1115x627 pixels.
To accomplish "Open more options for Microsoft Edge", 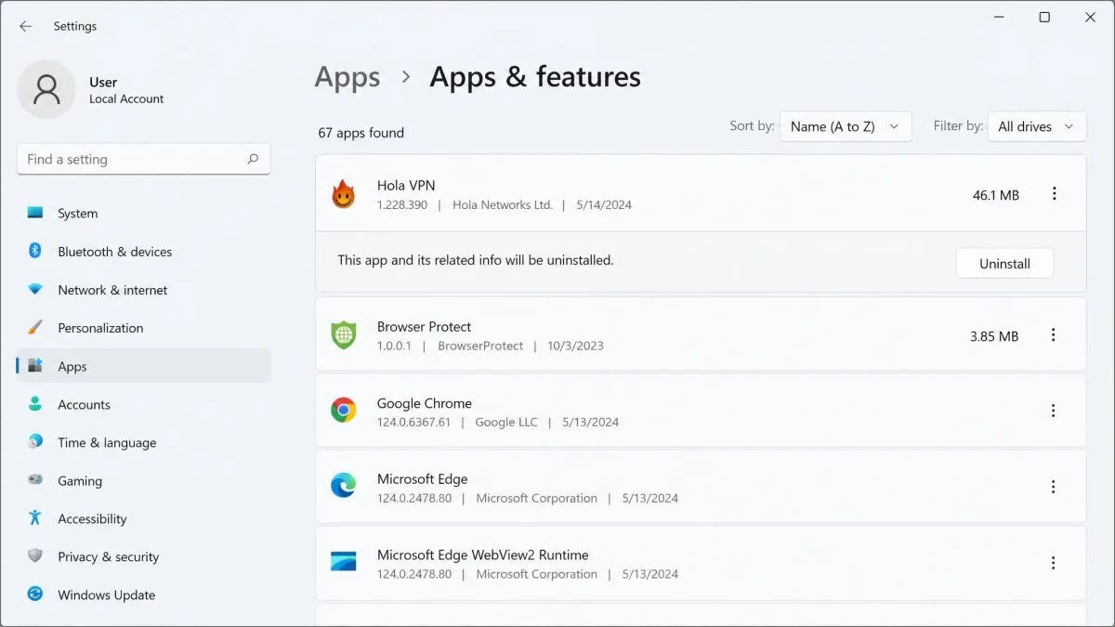I will click(x=1054, y=487).
